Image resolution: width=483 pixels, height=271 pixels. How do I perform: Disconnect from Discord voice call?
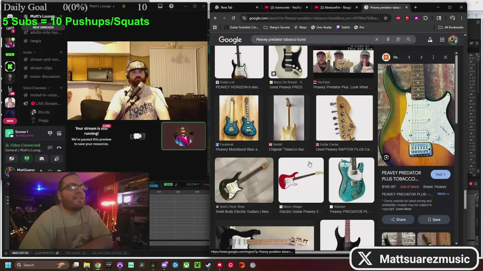[x=59, y=148]
